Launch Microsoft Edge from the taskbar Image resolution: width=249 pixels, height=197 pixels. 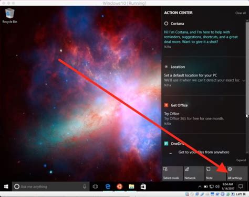tap(108, 187)
